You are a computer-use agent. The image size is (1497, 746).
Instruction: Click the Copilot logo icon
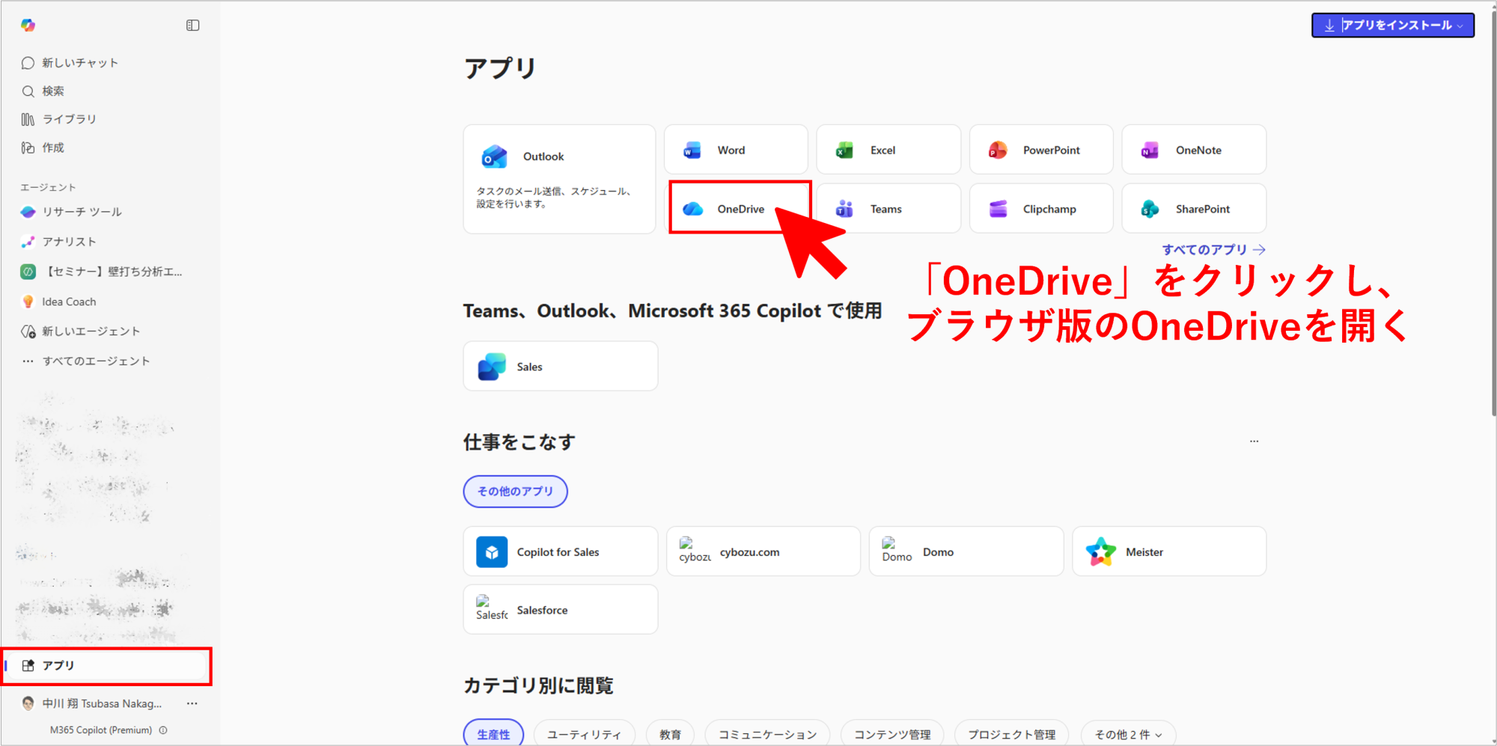pyautogui.click(x=28, y=25)
